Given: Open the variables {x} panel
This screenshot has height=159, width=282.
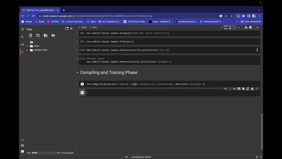Looking at the screenshot, I should pos(22,45).
